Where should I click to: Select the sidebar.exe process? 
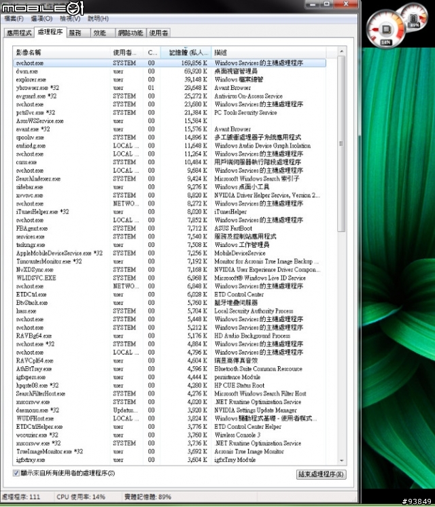click(169, 187)
